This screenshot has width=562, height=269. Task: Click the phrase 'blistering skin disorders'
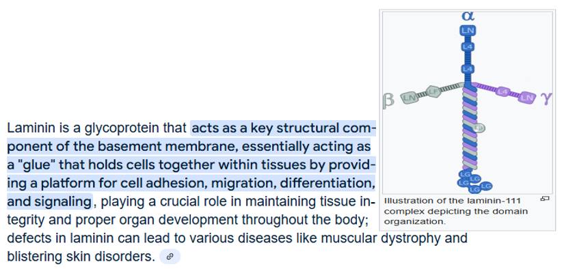click(x=81, y=256)
